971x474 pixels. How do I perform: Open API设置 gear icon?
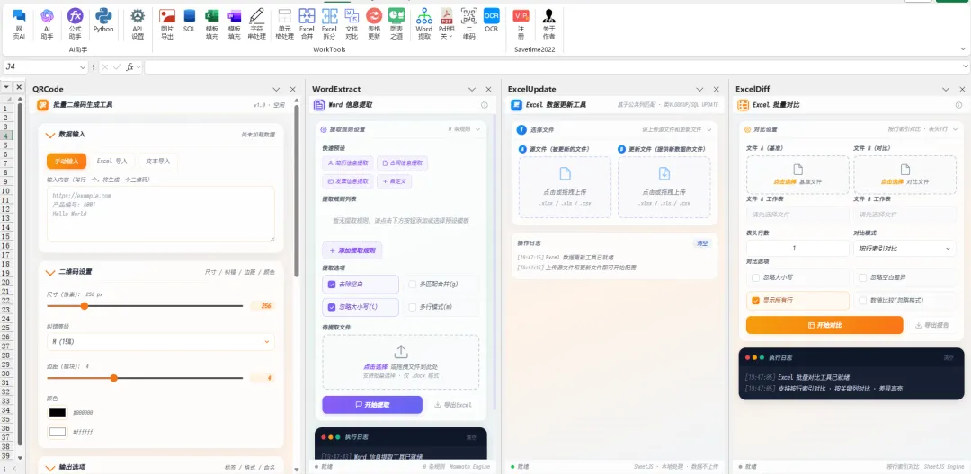(x=138, y=24)
